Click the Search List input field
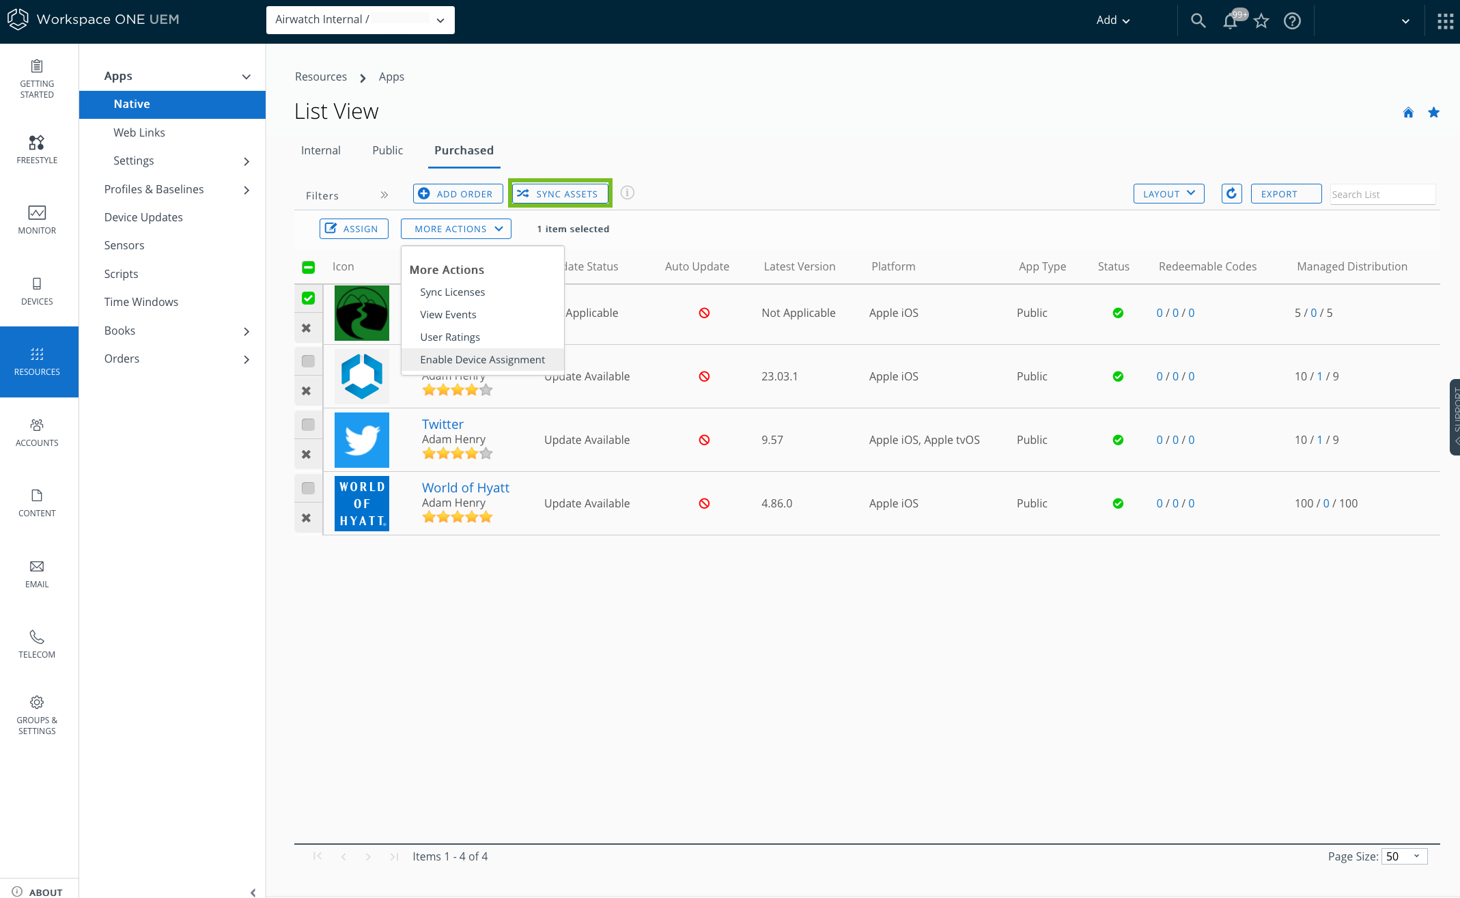Screen dimensions: 1460x898 pyautogui.click(x=1383, y=195)
